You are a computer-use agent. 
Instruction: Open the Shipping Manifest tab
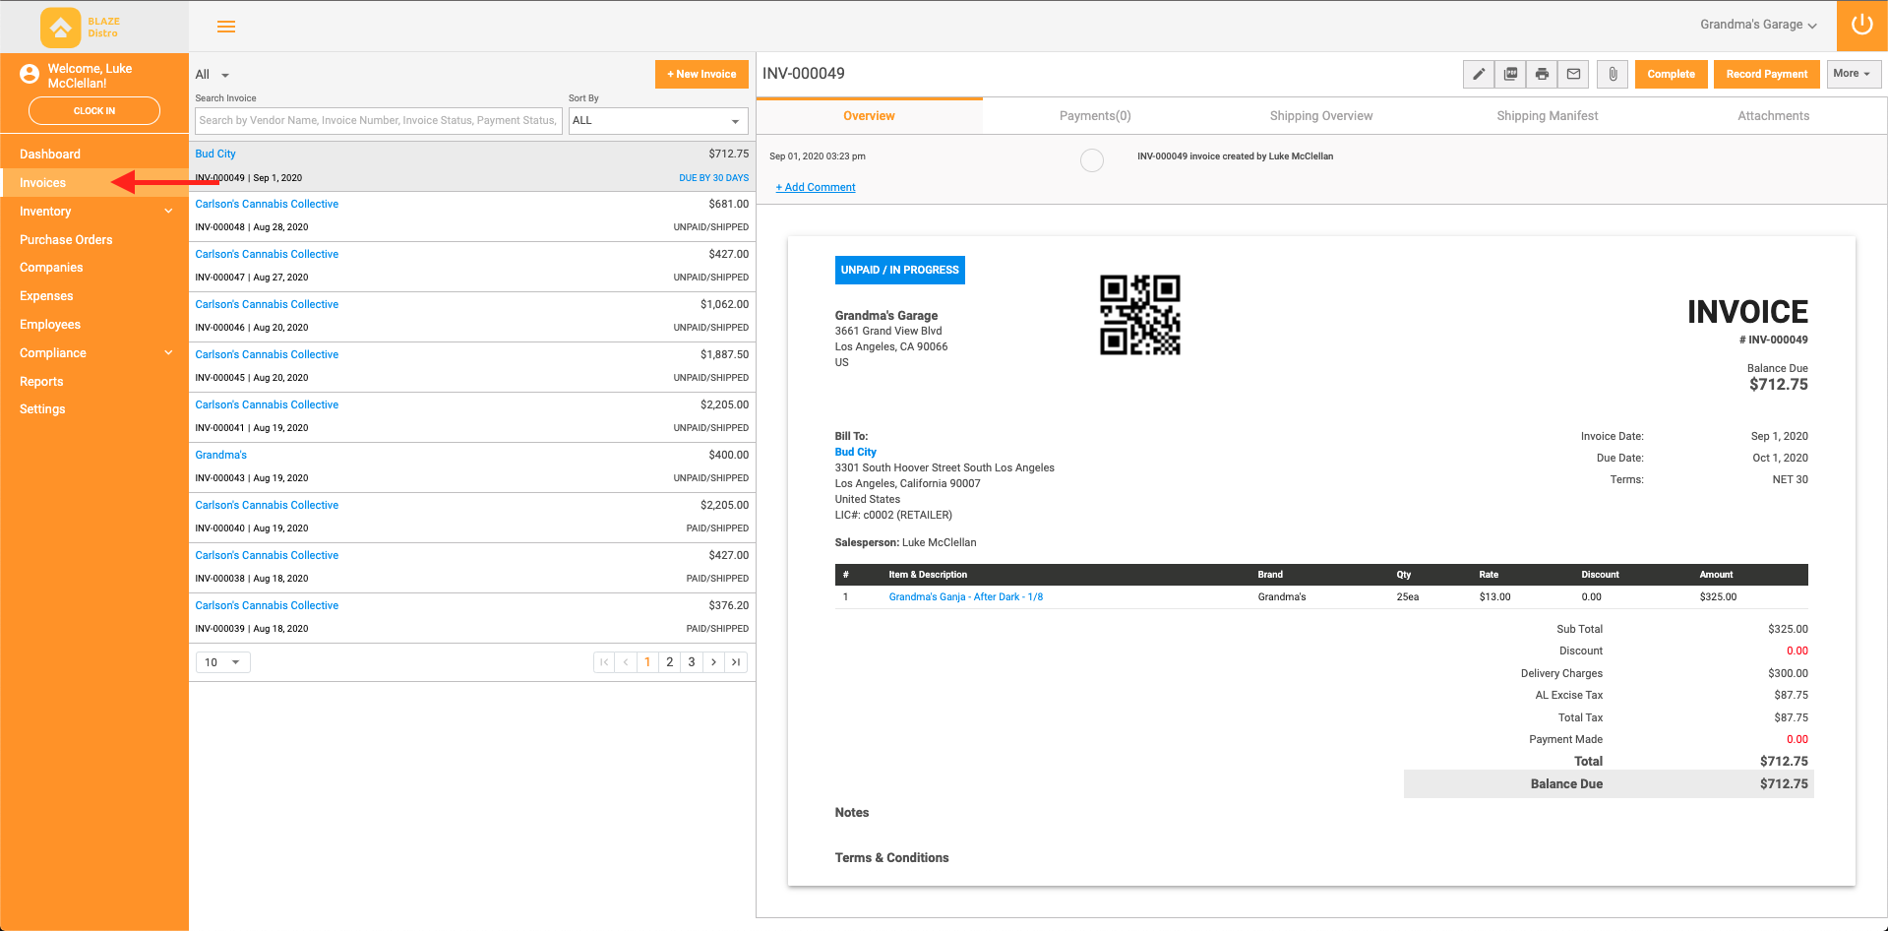[1547, 115]
